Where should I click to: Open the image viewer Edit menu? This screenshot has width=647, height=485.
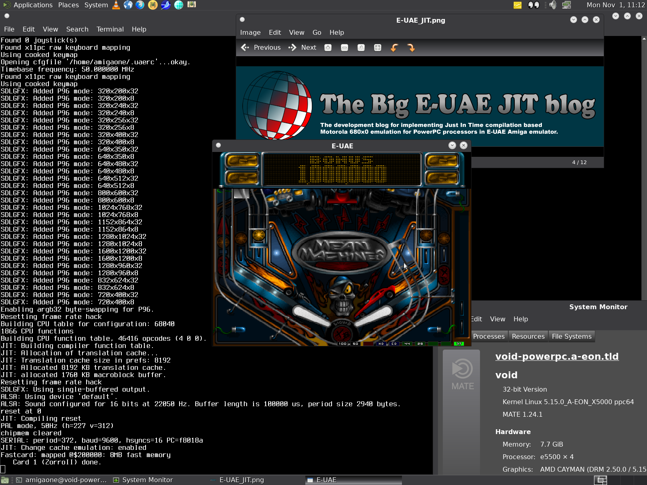coord(275,32)
